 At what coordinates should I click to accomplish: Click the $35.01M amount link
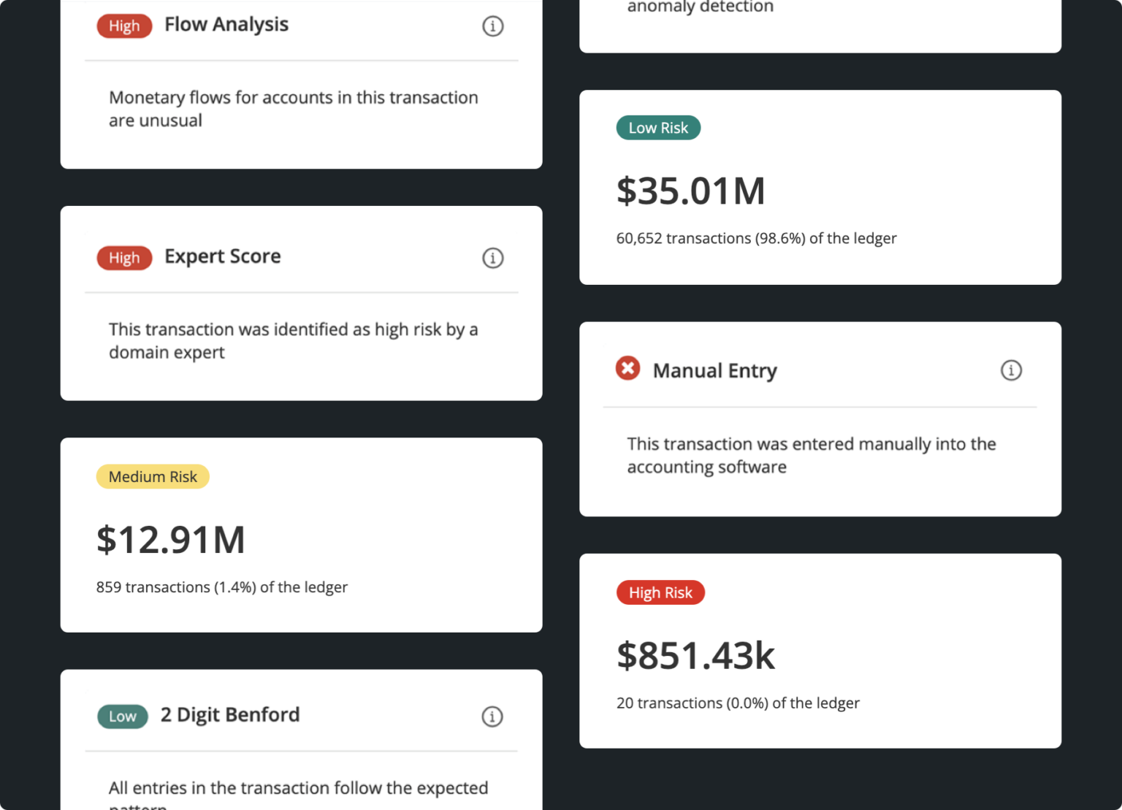click(x=691, y=191)
